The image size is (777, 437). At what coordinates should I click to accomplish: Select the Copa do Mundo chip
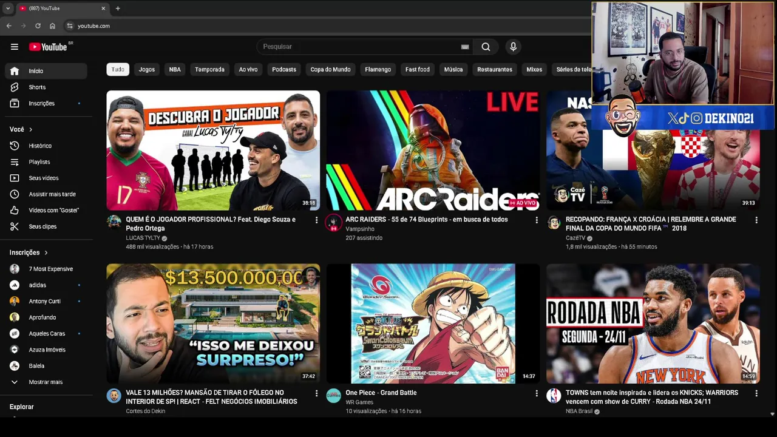(x=330, y=69)
